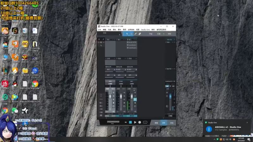Click 浏览 view button at bottom
Screen dimensions: 253x142
pos(171,123)
